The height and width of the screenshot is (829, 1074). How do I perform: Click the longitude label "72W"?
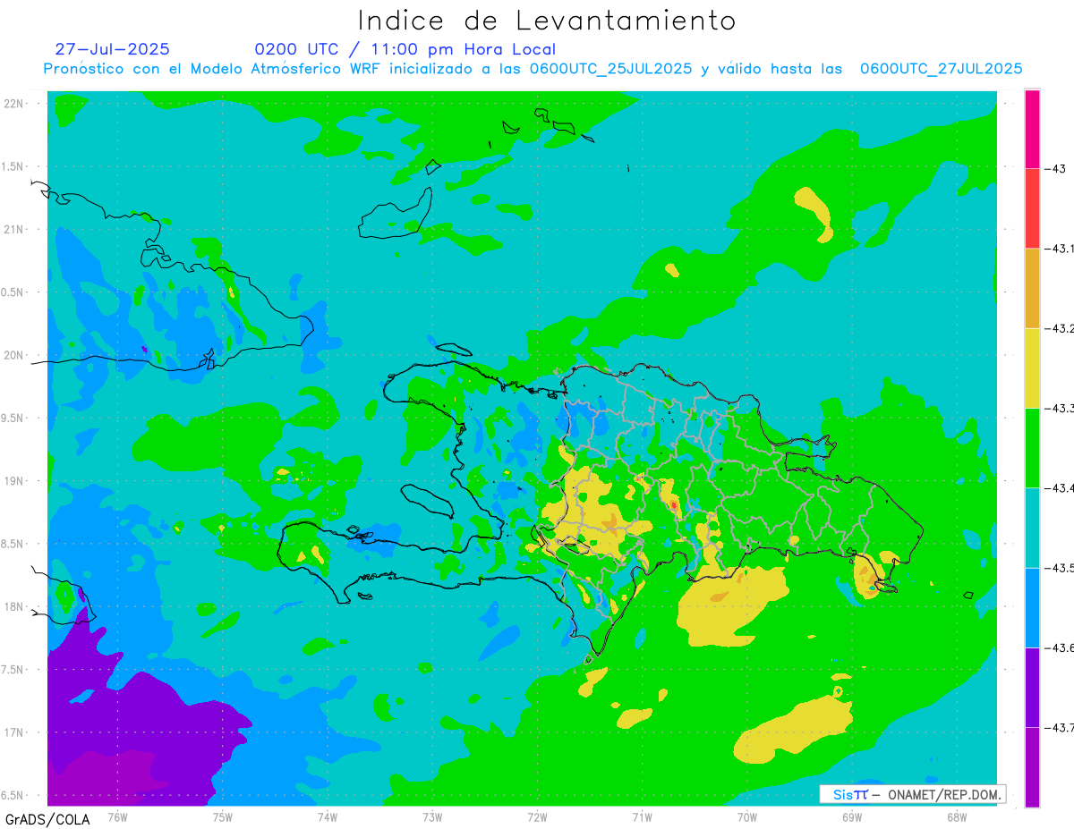(537, 816)
